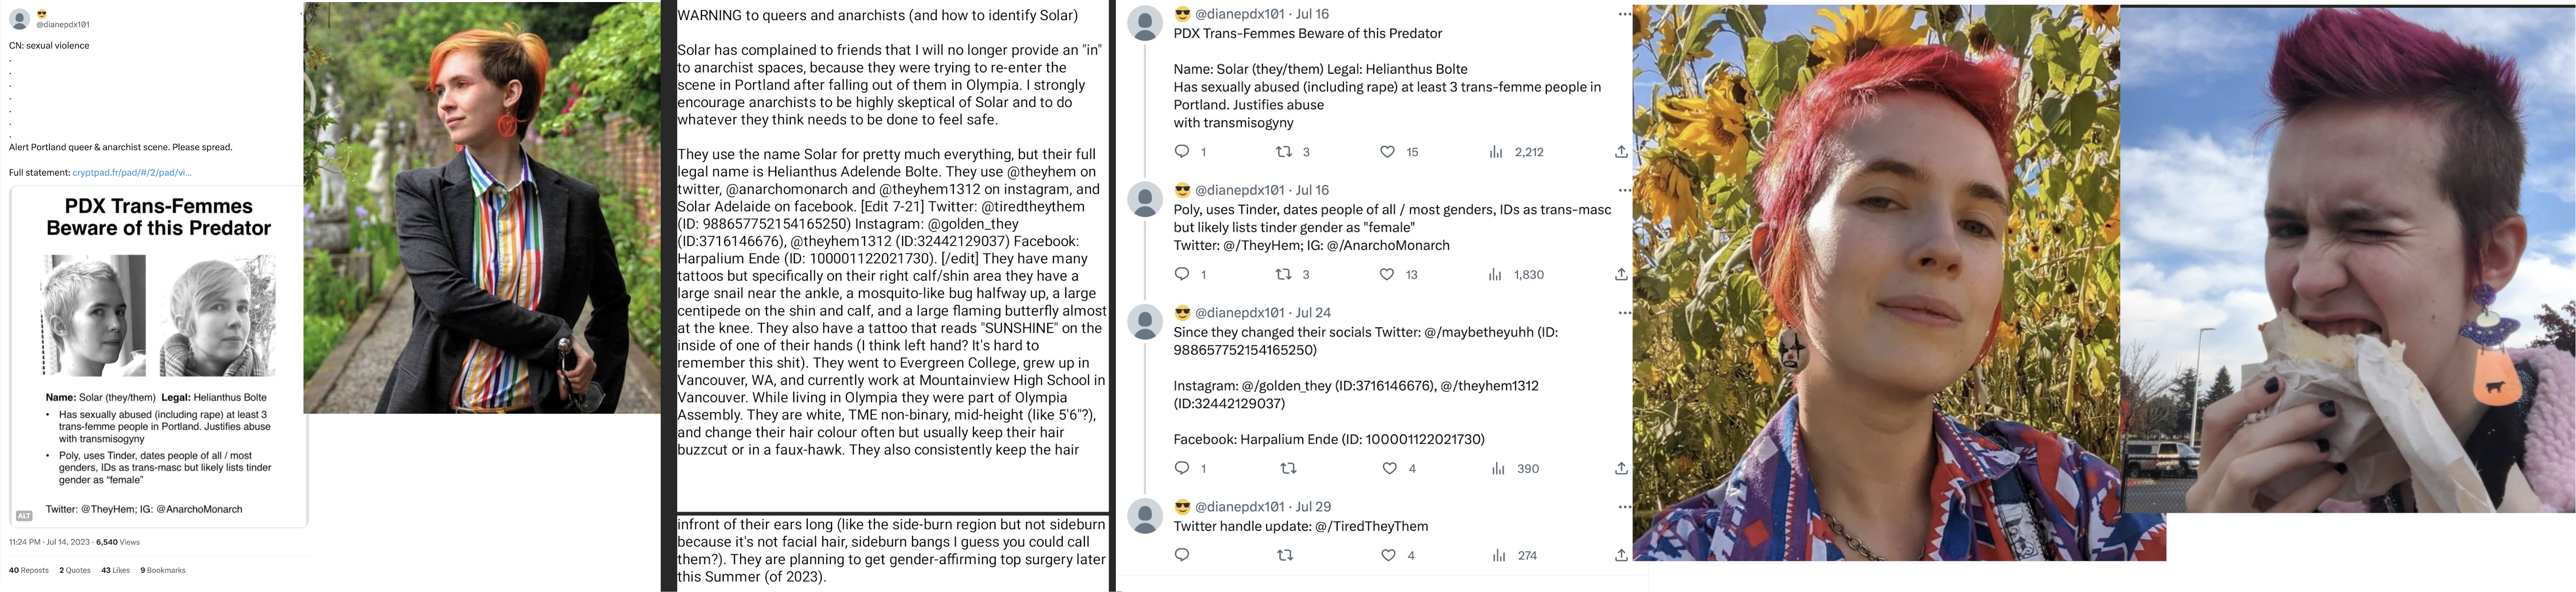Click the share icon on Jul 24 tweet

pyautogui.click(x=1621, y=468)
